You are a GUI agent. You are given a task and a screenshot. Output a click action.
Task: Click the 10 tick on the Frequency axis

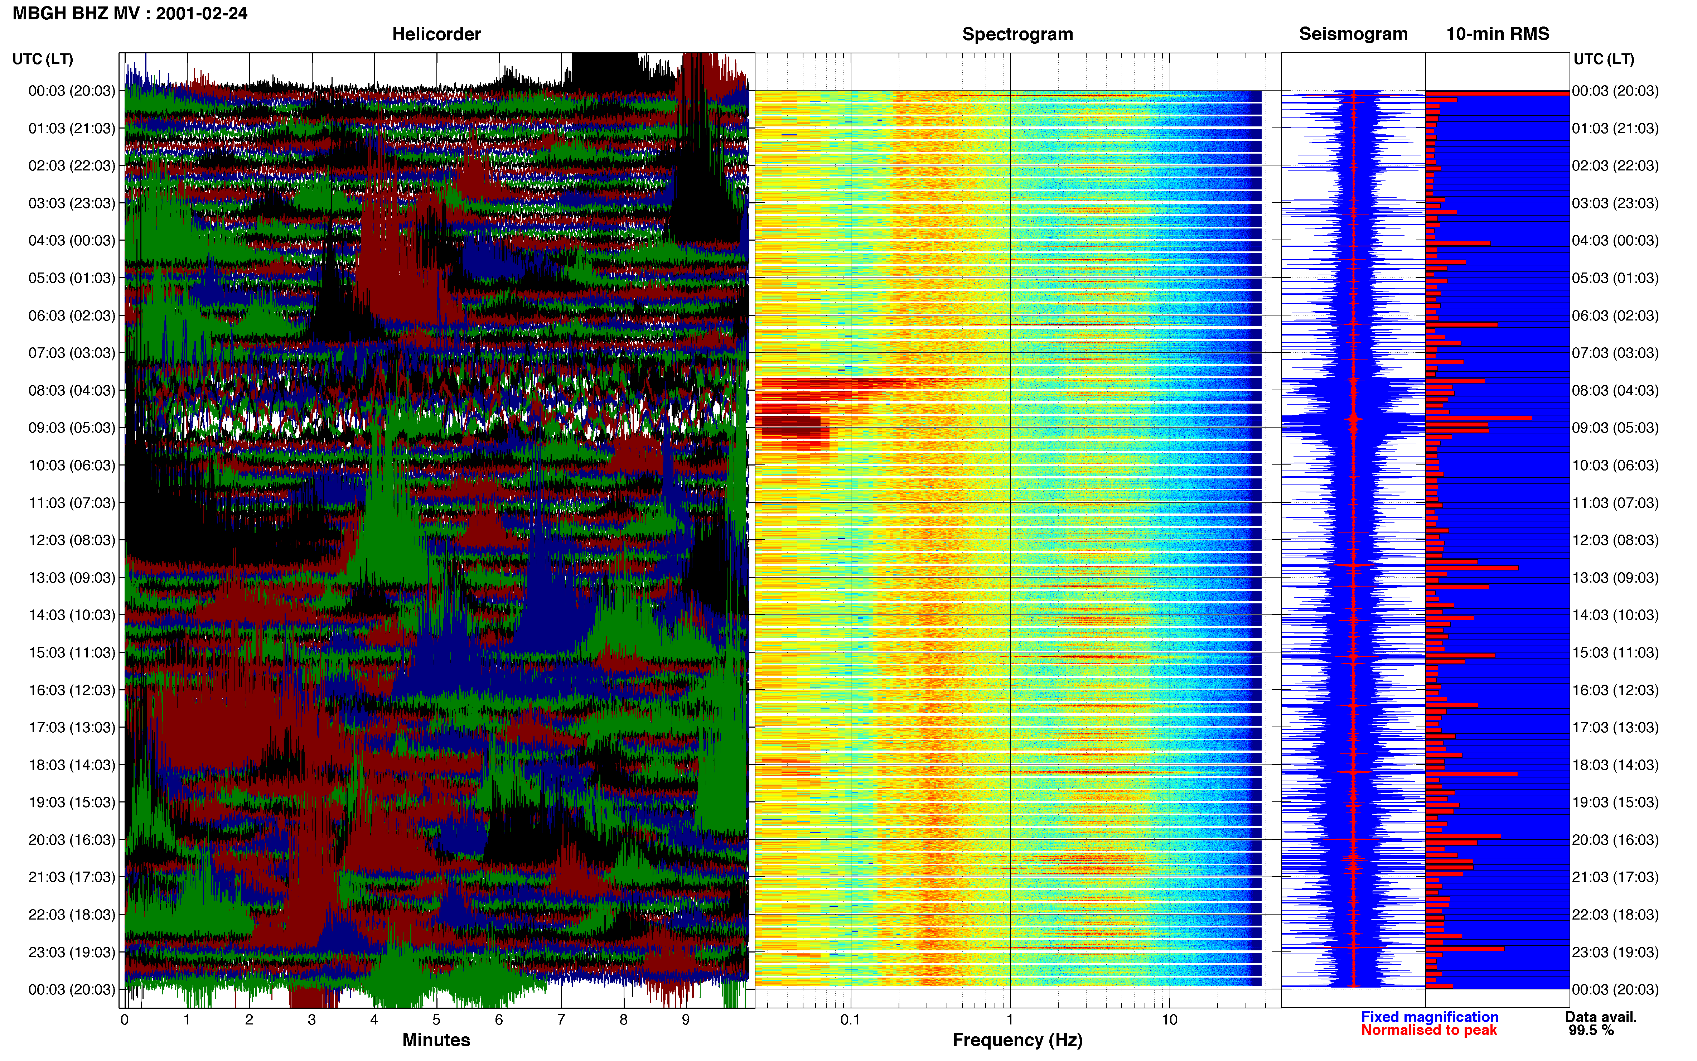(1169, 1019)
